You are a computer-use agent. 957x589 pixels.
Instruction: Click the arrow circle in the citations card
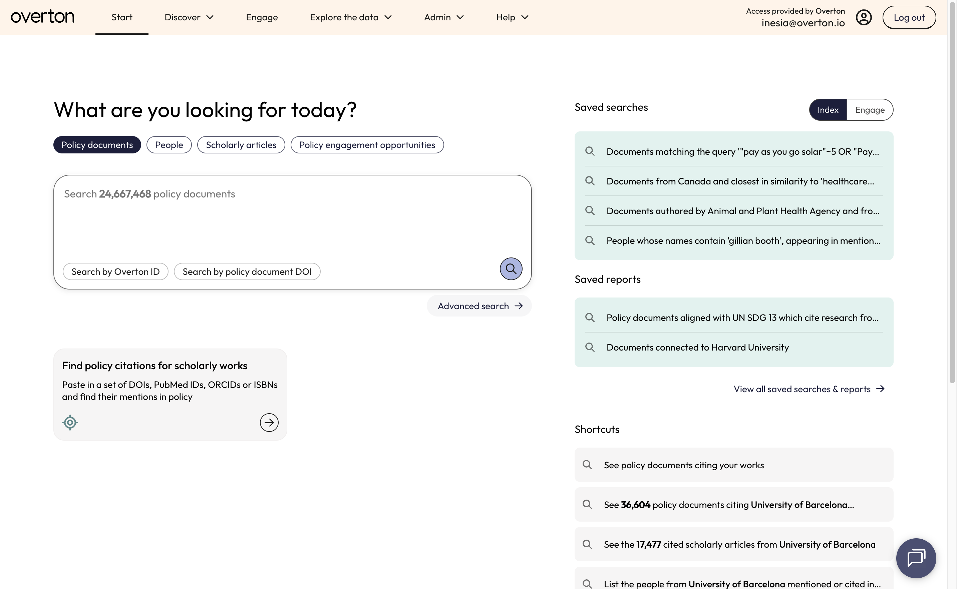[269, 423]
